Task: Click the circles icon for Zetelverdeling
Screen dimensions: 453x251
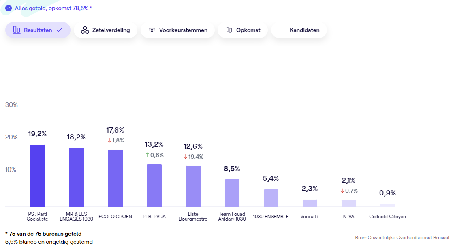Action: [85, 30]
